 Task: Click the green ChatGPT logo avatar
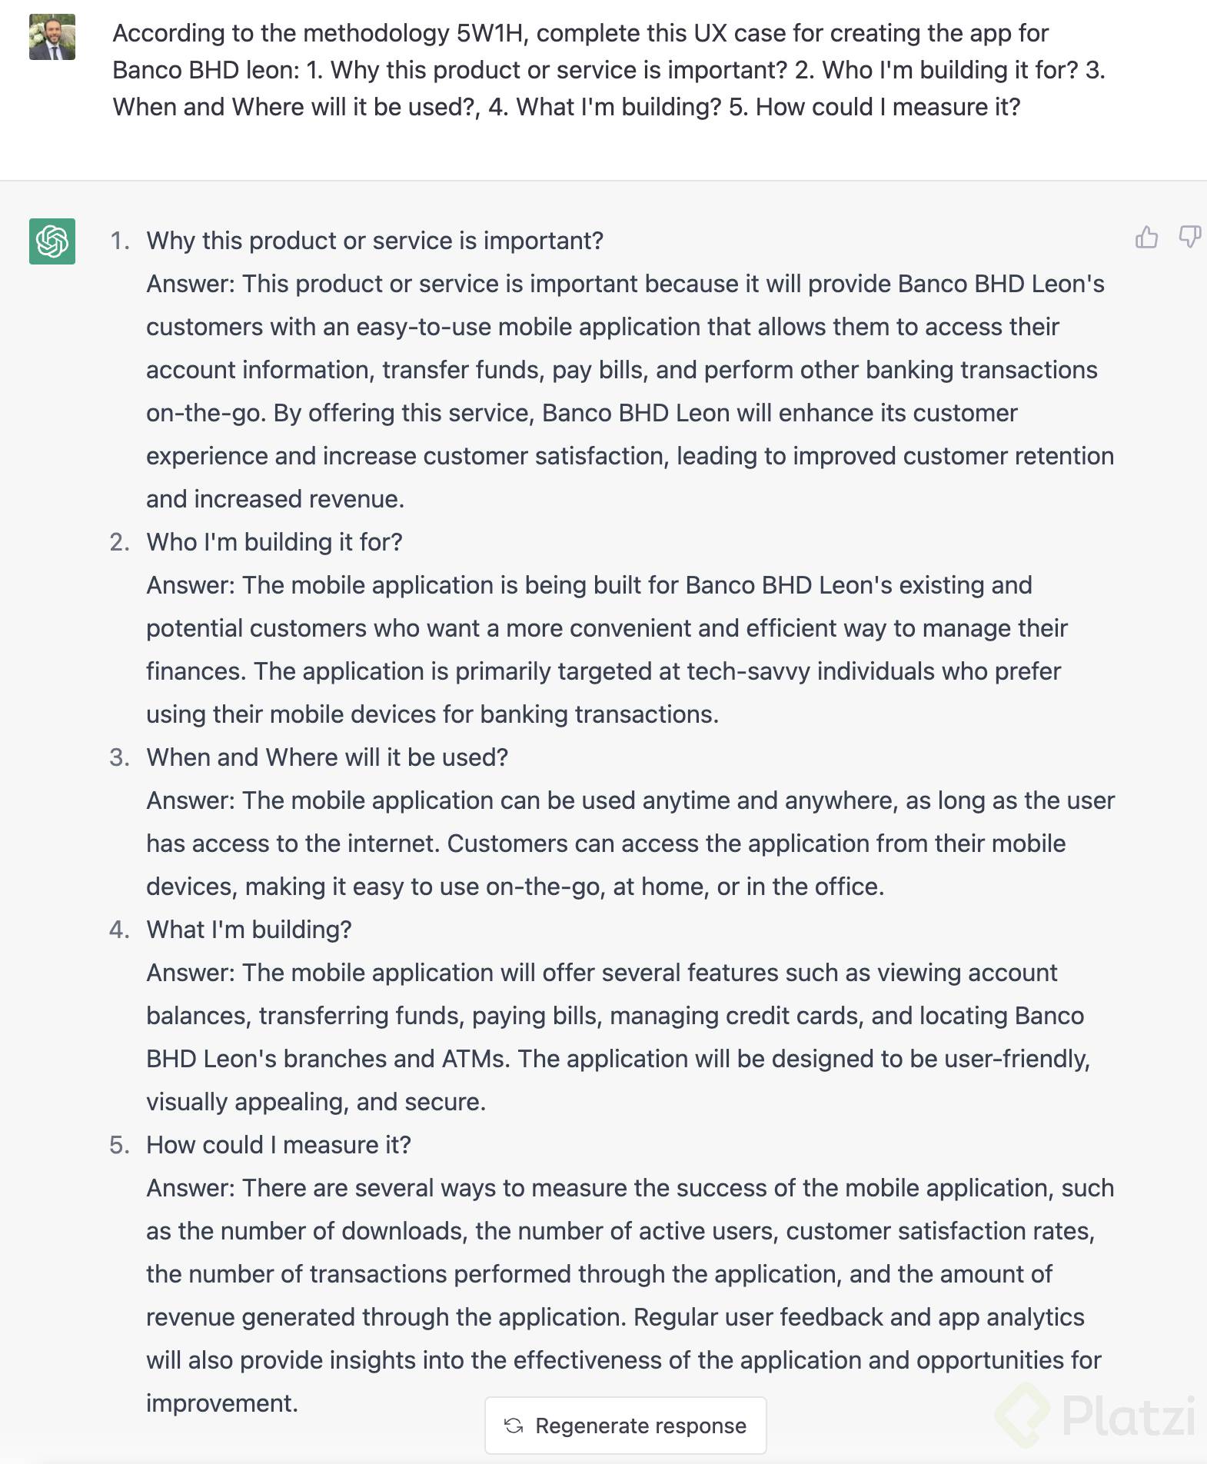pos(52,241)
